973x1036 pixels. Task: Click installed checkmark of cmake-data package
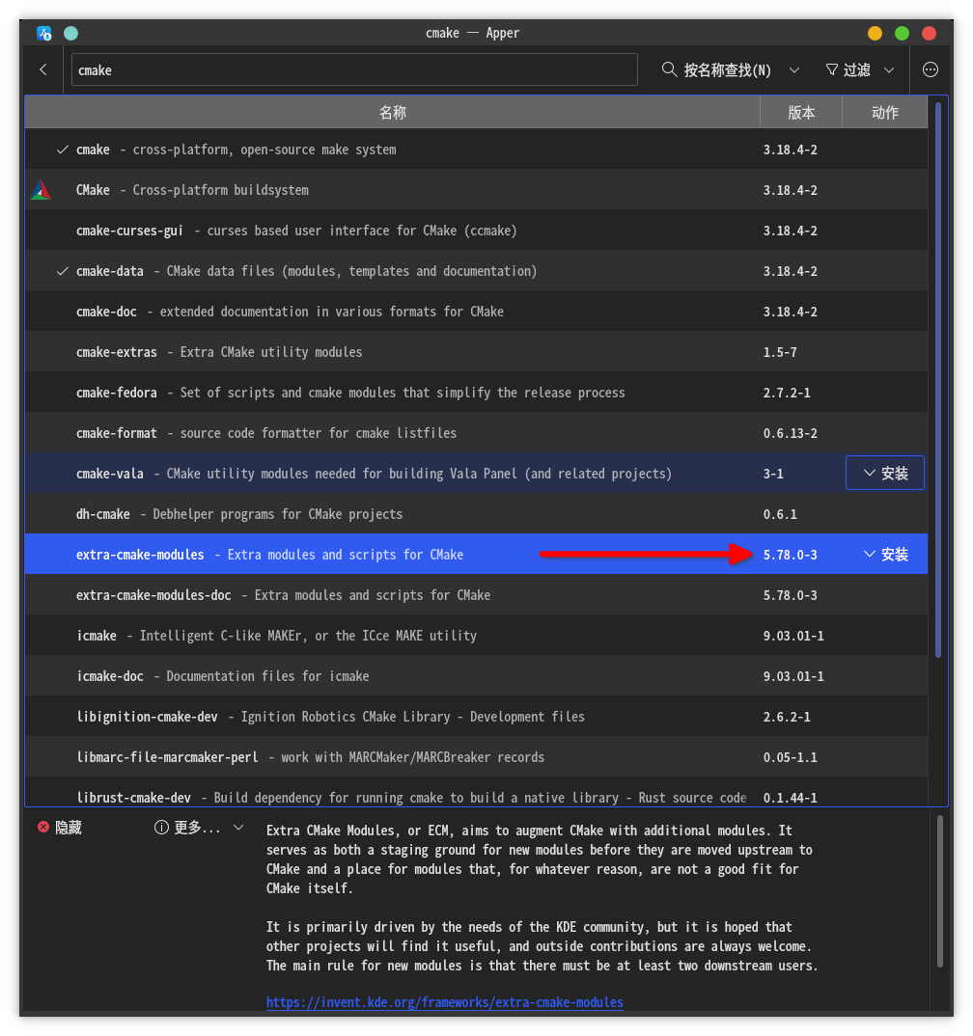62,272
